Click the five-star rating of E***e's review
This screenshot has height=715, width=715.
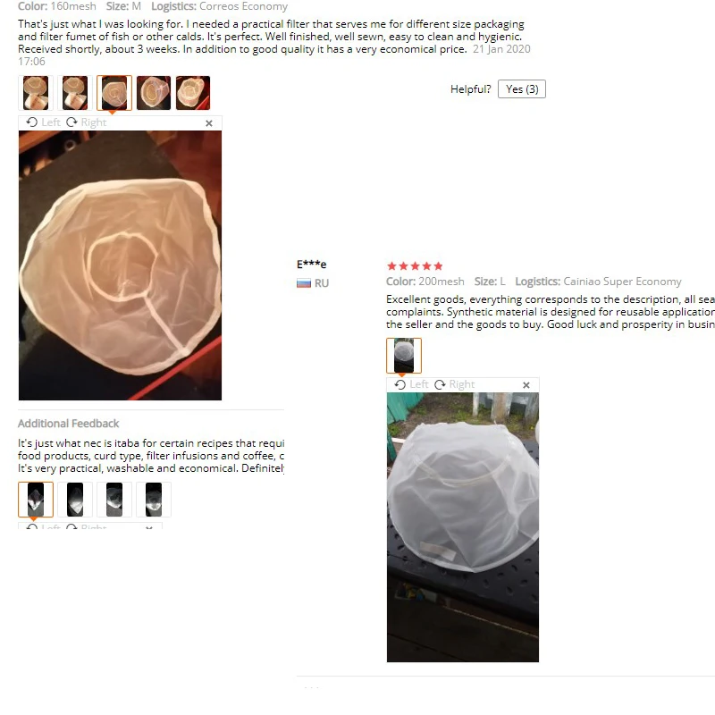tap(415, 265)
